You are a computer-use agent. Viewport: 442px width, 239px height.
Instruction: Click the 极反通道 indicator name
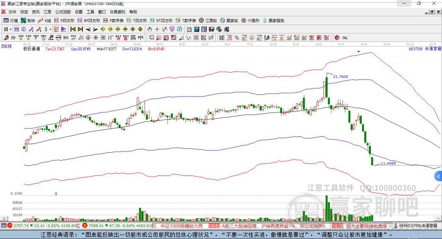32,49
